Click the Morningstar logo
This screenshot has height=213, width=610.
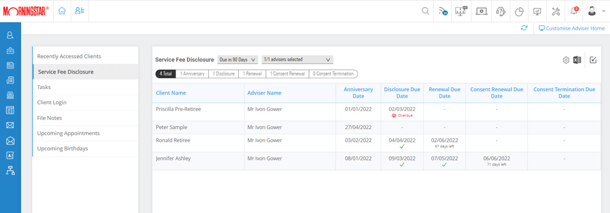tap(26, 11)
